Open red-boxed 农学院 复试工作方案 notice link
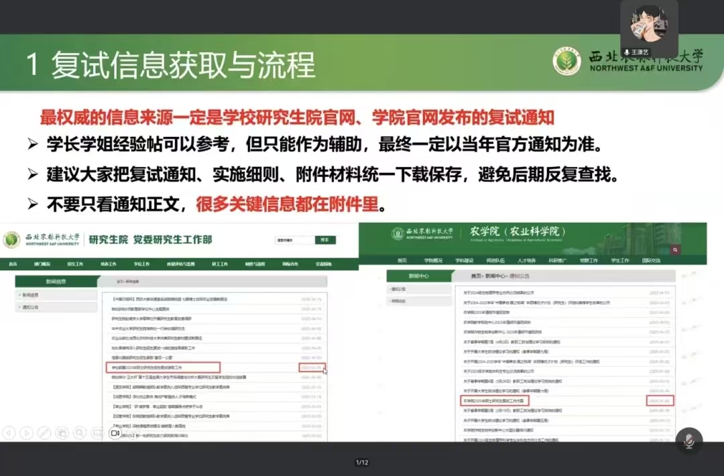The height and width of the screenshot is (476, 724). tap(496, 400)
